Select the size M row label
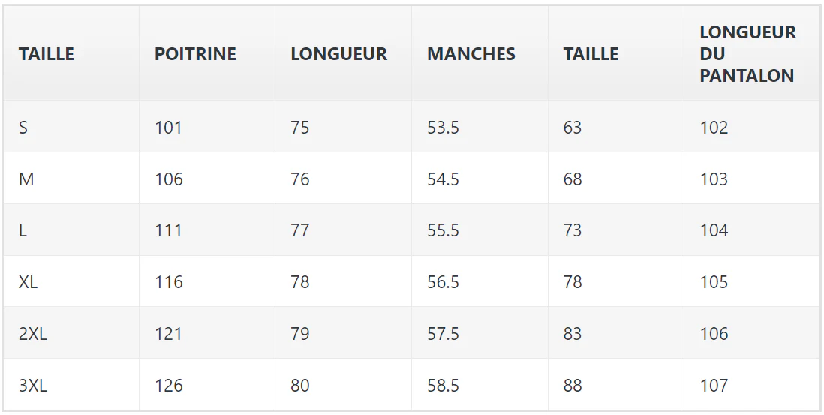Viewport: 824px width, 415px height. [x=26, y=179]
